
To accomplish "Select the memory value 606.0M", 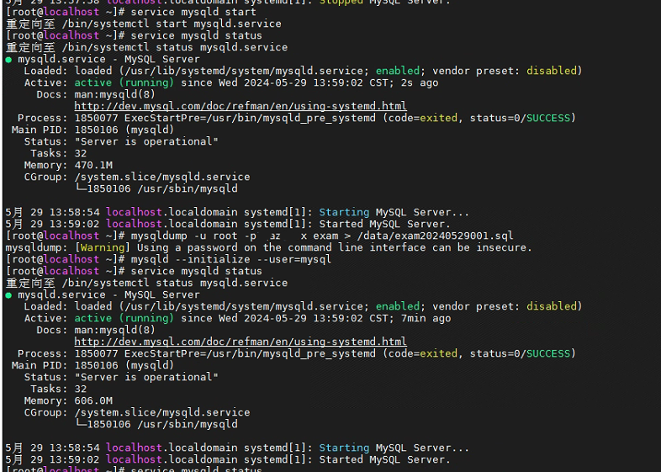I will coord(93,400).
